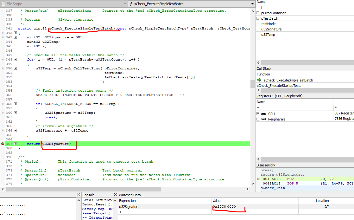Click the locals panel scroll-left arrow
This screenshot has width=354, height=220.
coord(258,63)
